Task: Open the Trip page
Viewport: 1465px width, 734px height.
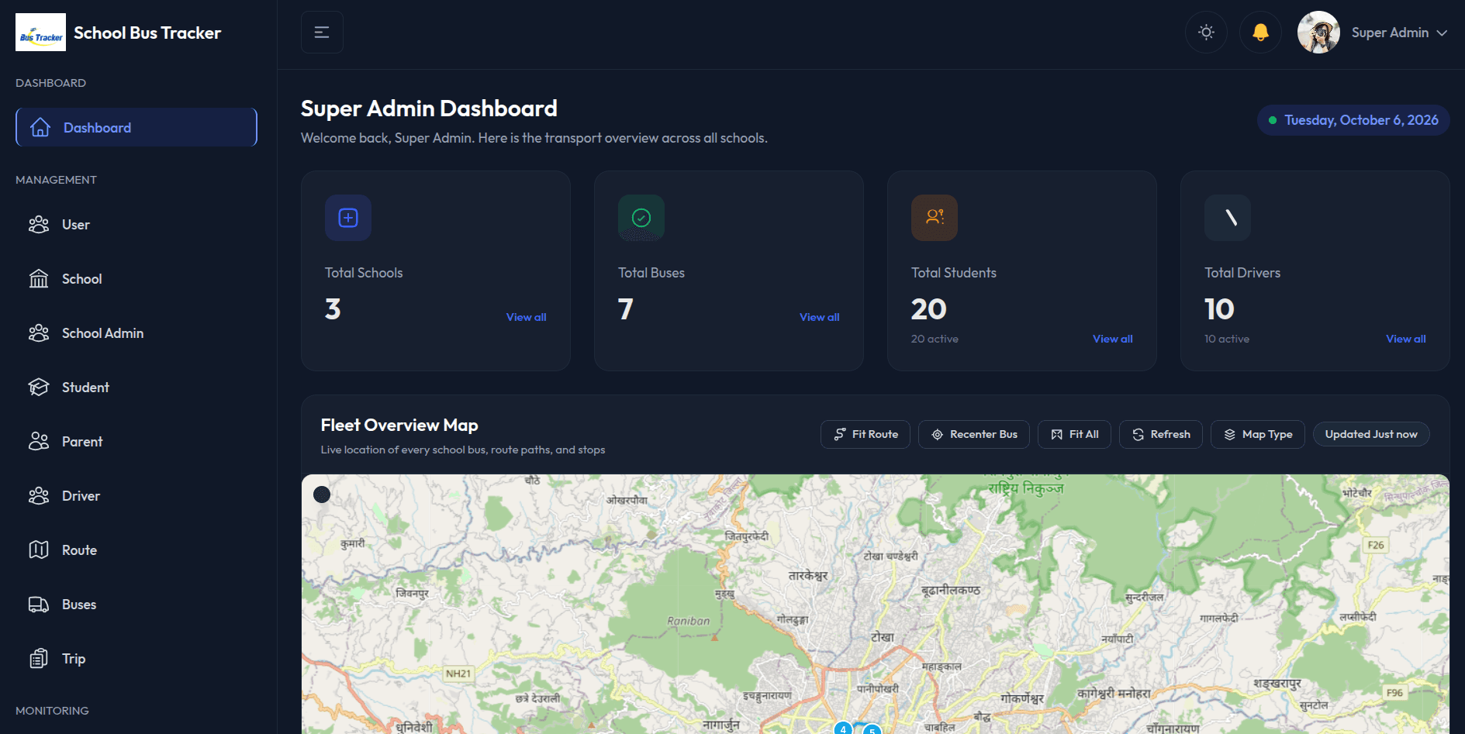Action: tap(136, 659)
